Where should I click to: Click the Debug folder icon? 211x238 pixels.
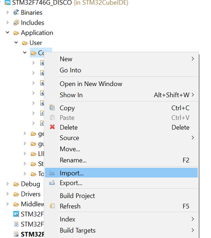click(16, 184)
